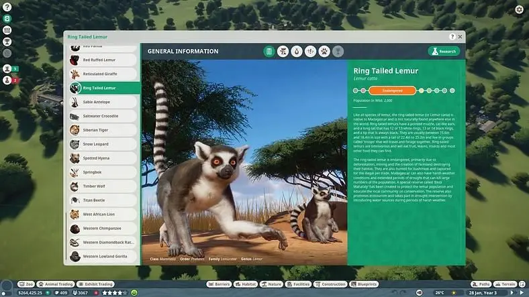Open the Blueprints menu
529x297 pixels.
tap(364, 284)
